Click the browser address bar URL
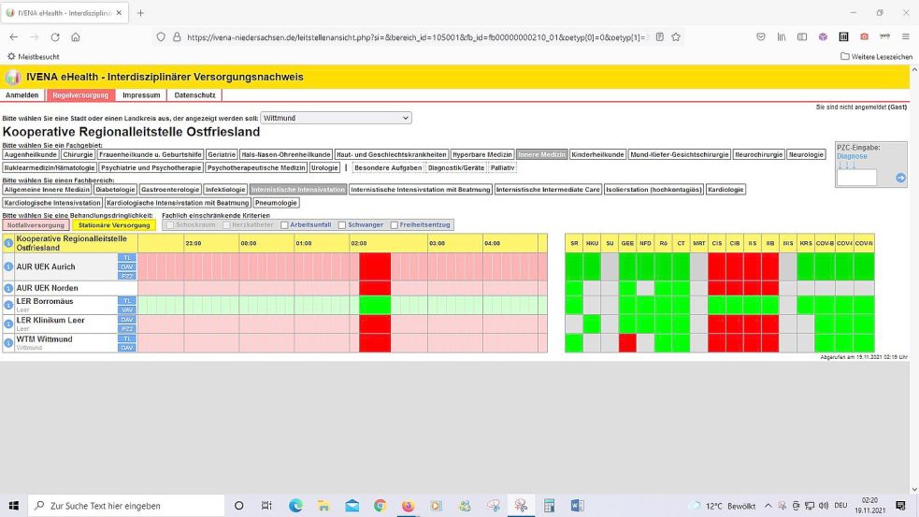 point(416,37)
